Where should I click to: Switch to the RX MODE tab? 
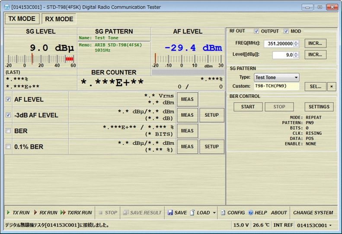pyautogui.click(x=59, y=19)
